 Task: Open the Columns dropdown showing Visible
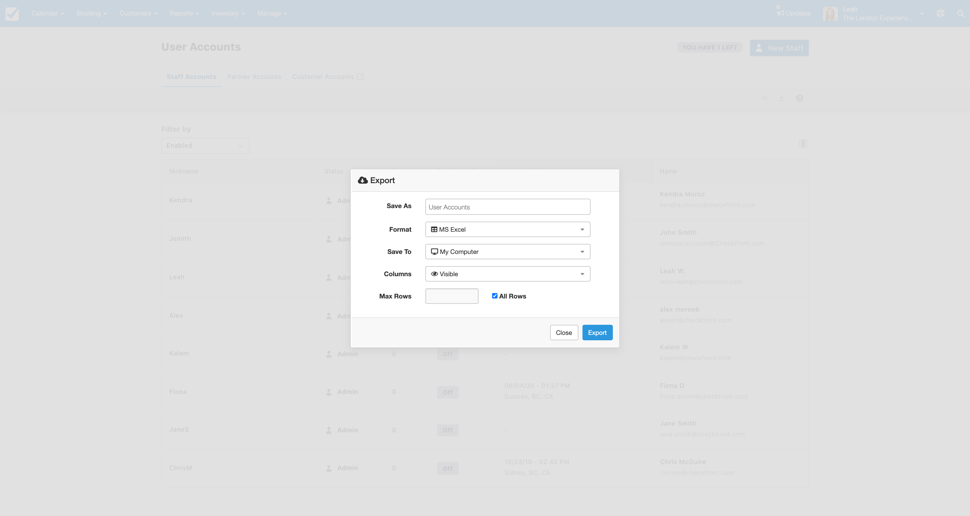[508, 274]
